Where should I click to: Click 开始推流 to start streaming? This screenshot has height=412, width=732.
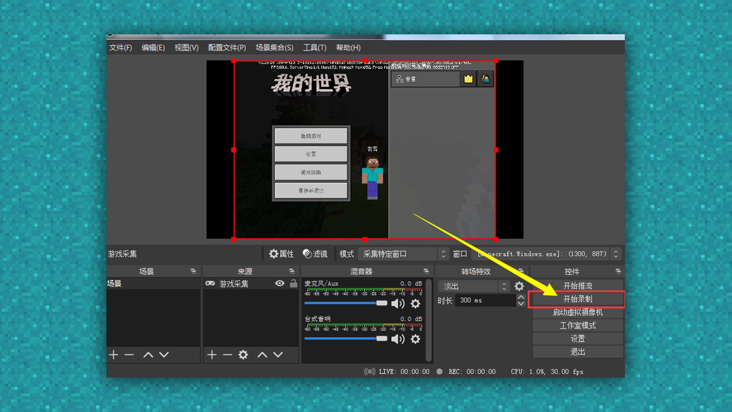[x=578, y=286]
